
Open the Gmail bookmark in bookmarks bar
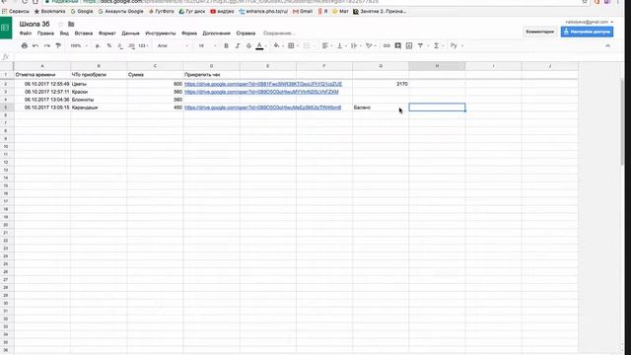[303, 11]
